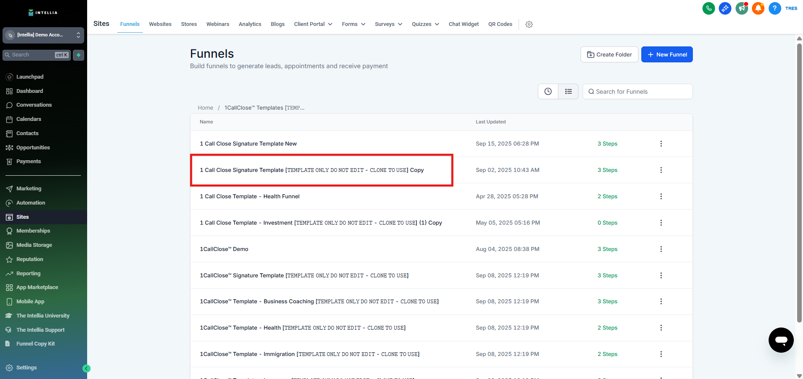Open the Chat Widget tab
Image resolution: width=803 pixels, height=379 pixels.
(464, 24)
